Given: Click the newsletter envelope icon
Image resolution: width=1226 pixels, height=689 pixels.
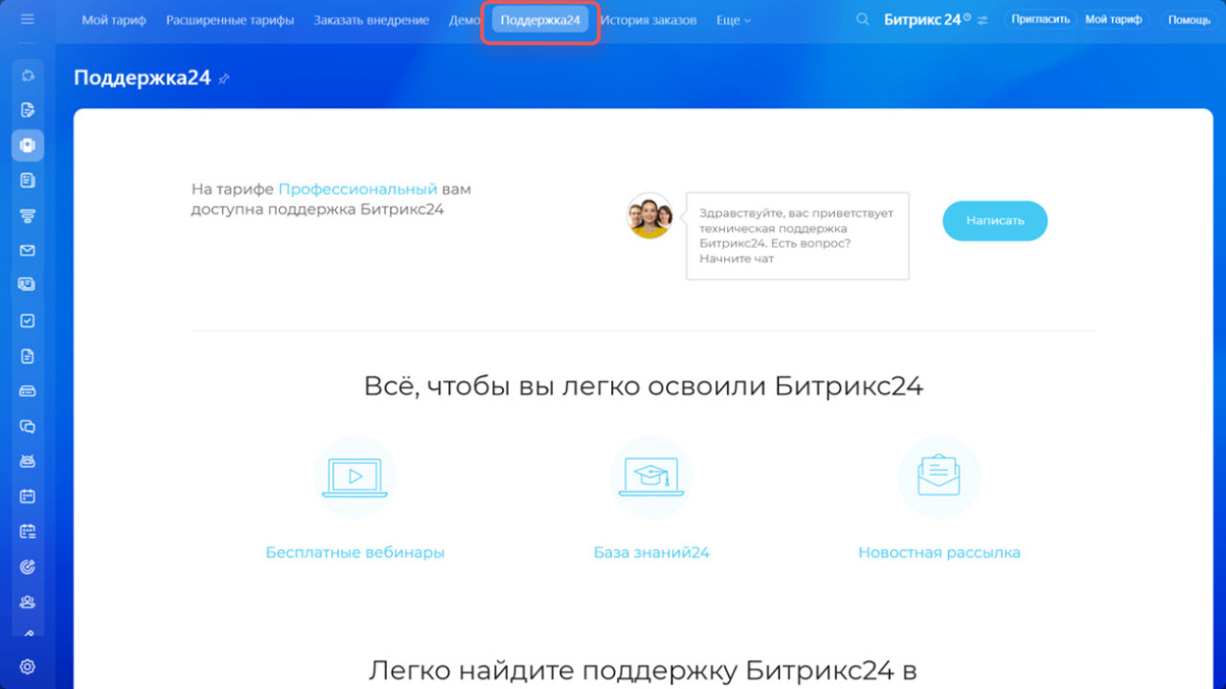Looking at the screenshot, I should click(939, 478).
